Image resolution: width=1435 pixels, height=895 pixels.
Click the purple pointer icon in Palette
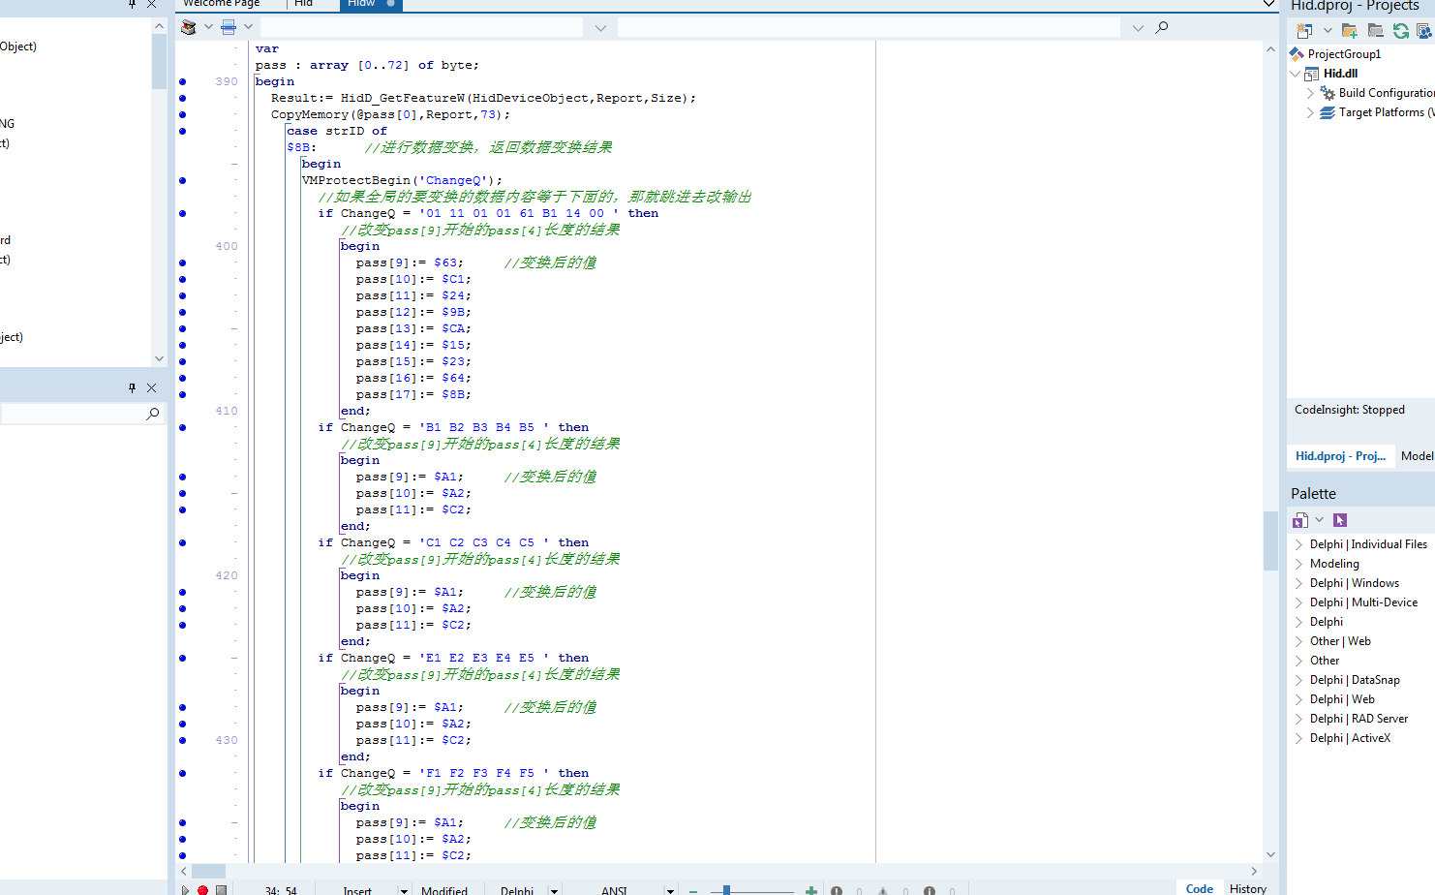1340,520
